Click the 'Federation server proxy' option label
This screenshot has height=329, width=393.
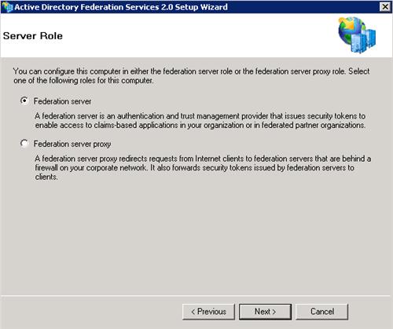[x=72, y=144]
